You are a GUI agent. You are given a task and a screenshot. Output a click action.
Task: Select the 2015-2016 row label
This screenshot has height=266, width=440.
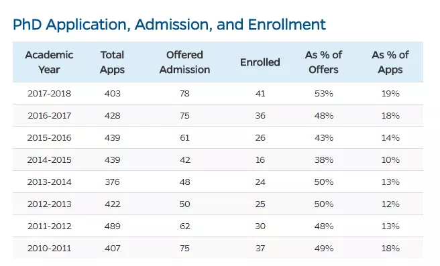click(50, 137)
